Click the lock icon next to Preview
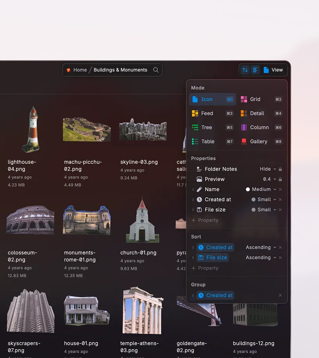319x358 pixels. coord(280,179)
